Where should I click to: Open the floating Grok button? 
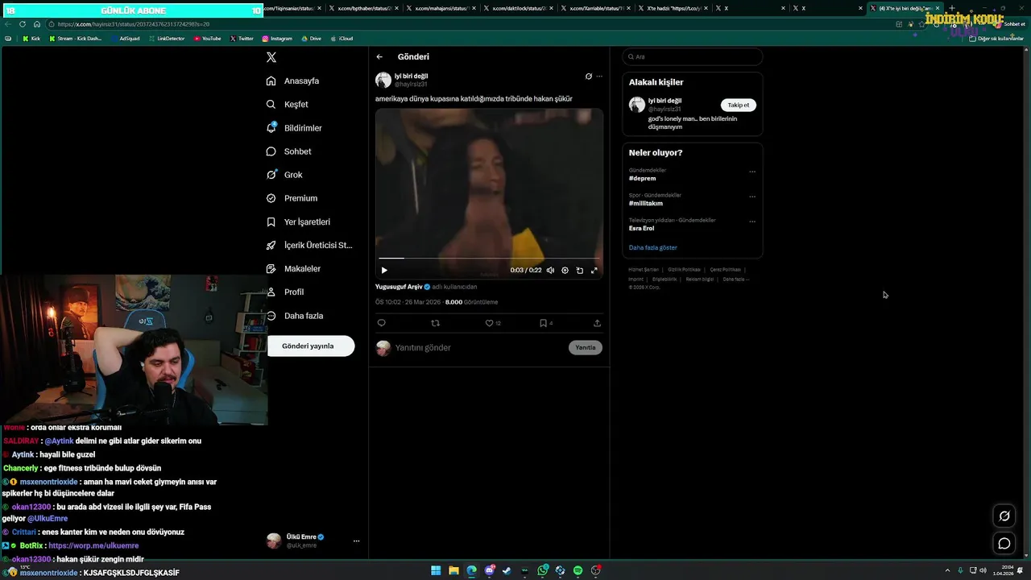[1004, 516]
